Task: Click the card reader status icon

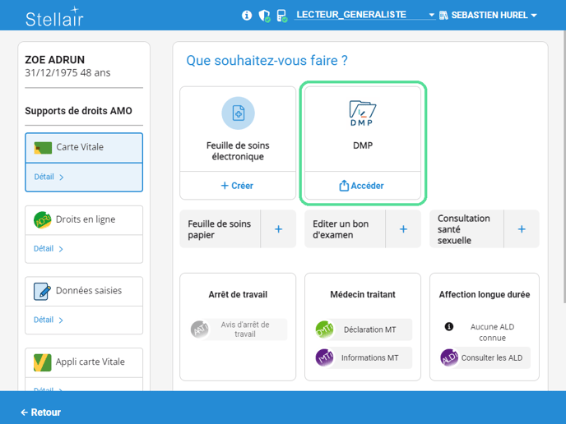Action: (x=281, y=16)
